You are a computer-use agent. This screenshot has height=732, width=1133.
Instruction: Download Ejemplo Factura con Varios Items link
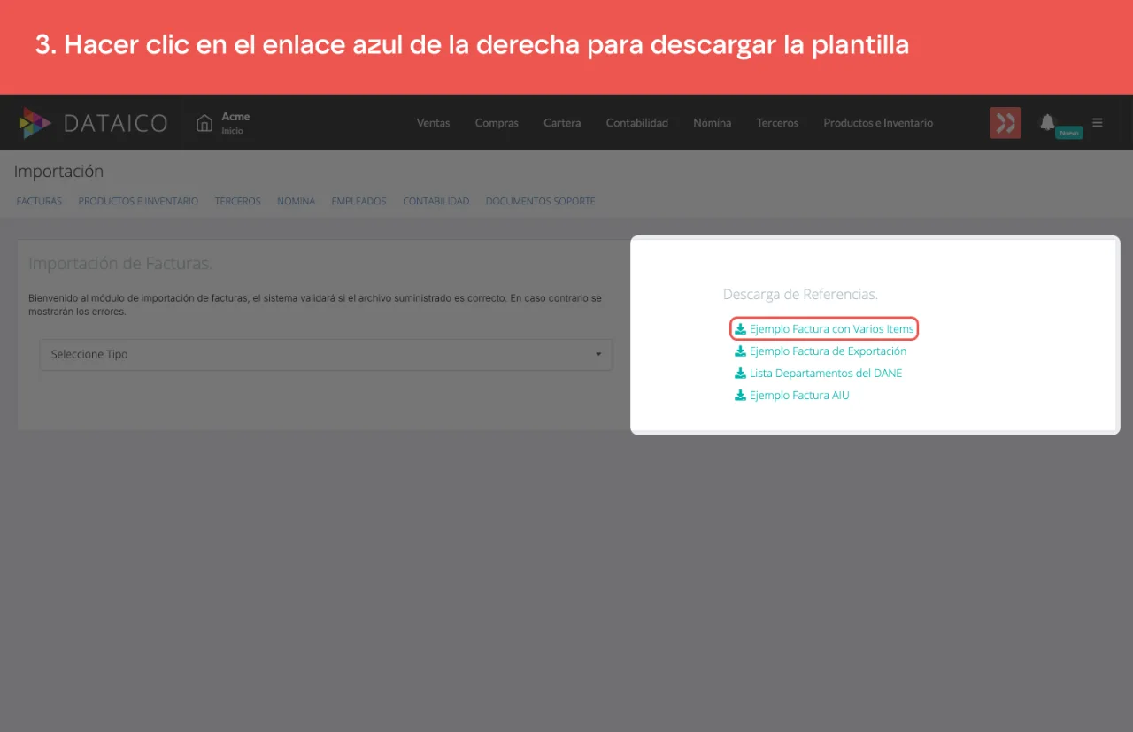[x=831, y=329]
